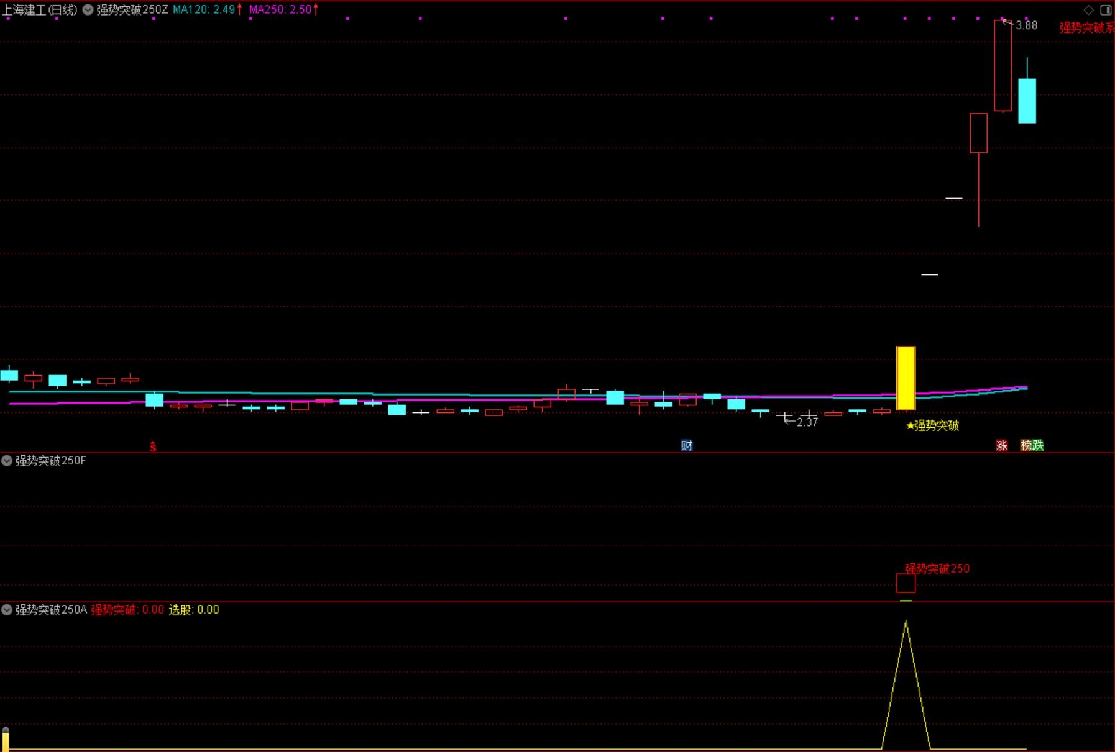Click the MA250: 2.50 value

pyautogui.click(x=280, y=10)
